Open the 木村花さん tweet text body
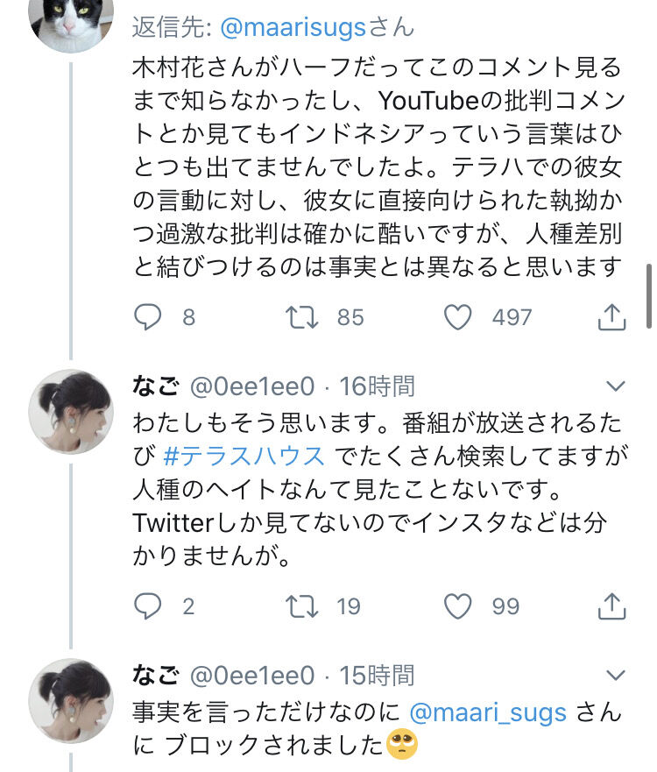This screenshot has height=772, width=657. (x=378, y=166)
